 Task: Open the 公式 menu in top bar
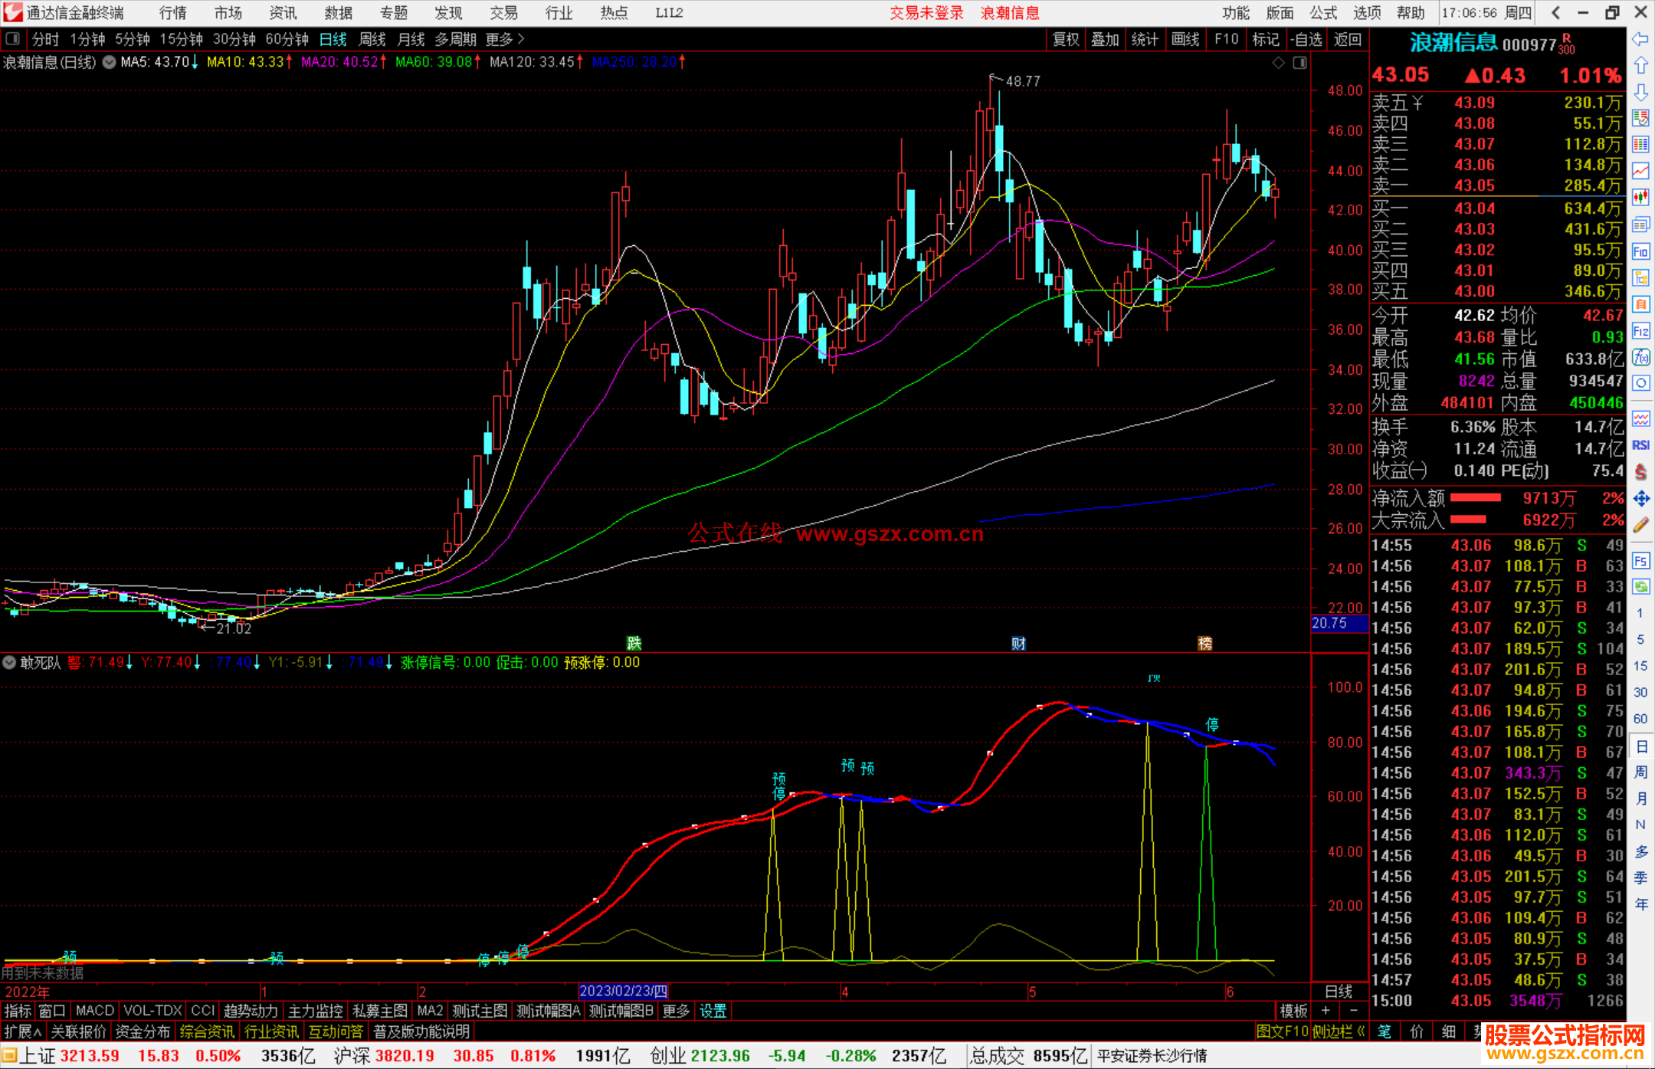point(1322,13)
